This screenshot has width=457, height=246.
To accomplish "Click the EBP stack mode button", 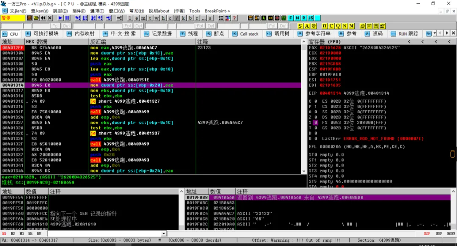I will coord(439,234).
